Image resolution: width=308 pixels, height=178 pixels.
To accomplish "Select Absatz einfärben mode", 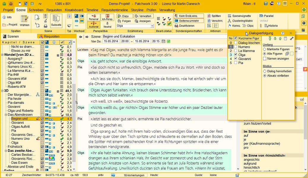I will [x=265, y=76].
